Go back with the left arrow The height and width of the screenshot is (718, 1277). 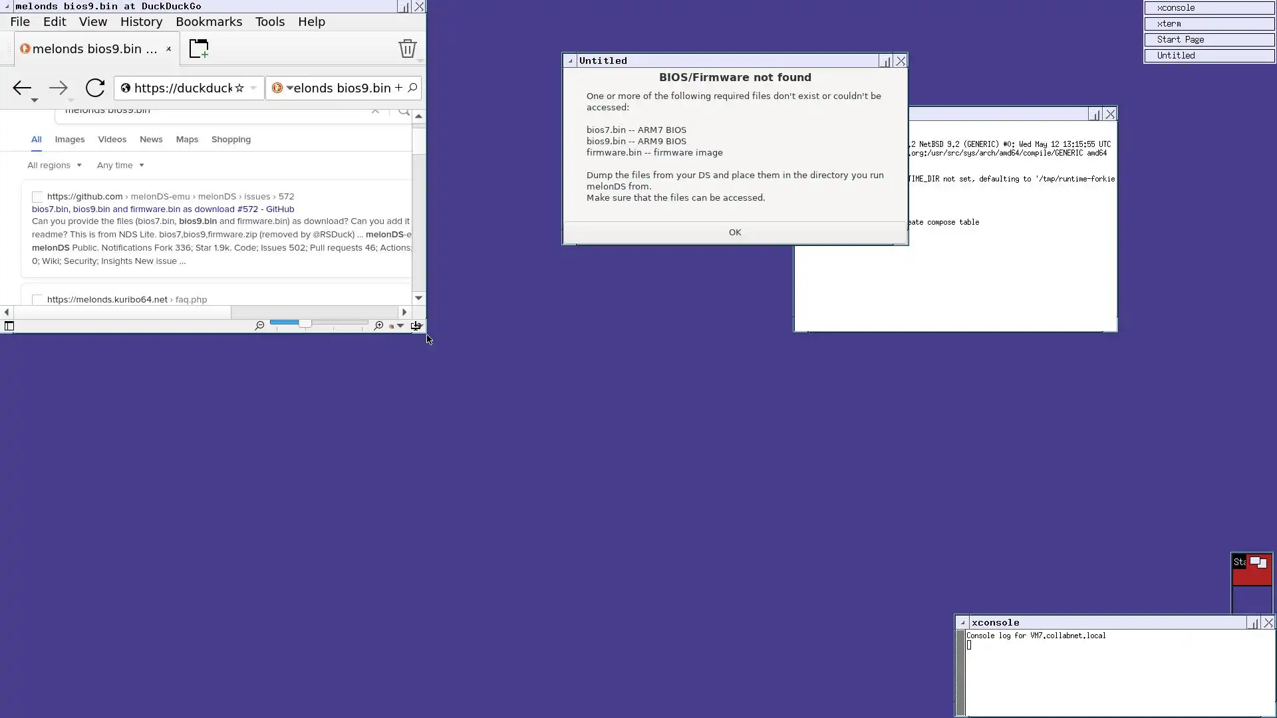pyautogui.click(x=22, y=88)
